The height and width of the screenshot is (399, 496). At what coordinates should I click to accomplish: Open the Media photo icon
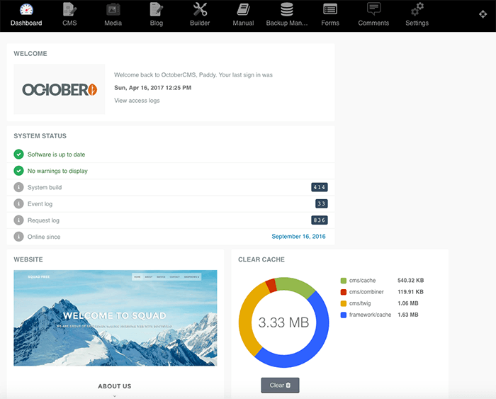[113, 9]
